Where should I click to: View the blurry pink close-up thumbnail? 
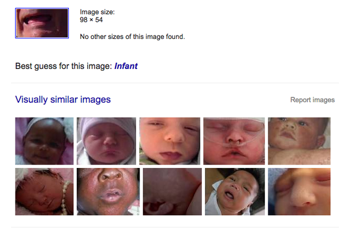(172, 192)
